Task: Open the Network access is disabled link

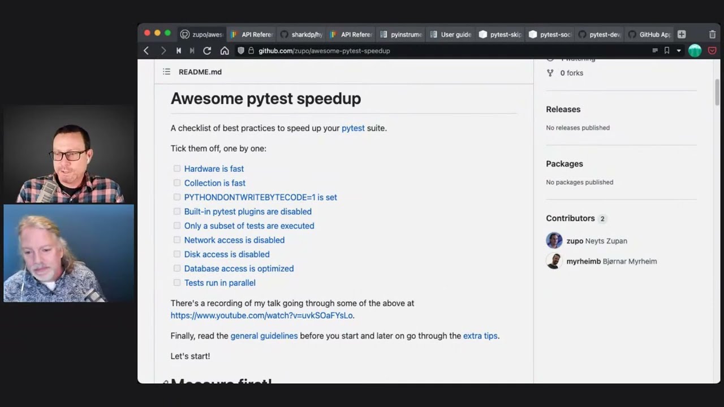Action: pyautogui.click(x=234, y=240)
